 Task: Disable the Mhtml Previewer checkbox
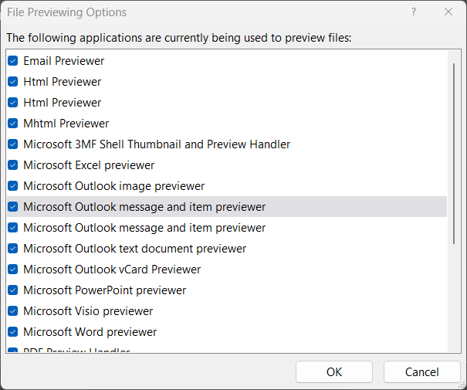(13, 124)
